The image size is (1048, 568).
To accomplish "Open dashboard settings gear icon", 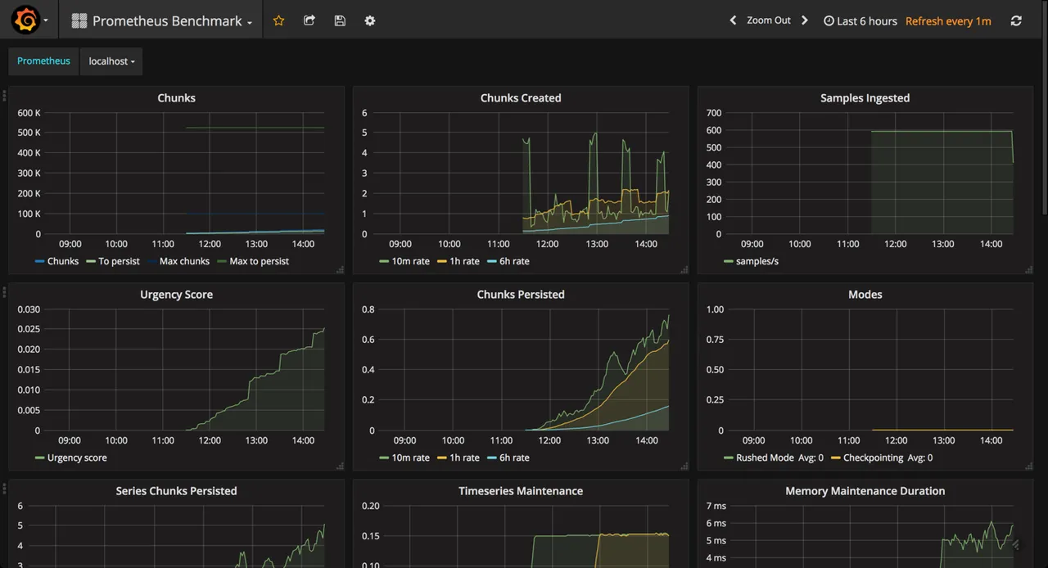I will 370,20.
